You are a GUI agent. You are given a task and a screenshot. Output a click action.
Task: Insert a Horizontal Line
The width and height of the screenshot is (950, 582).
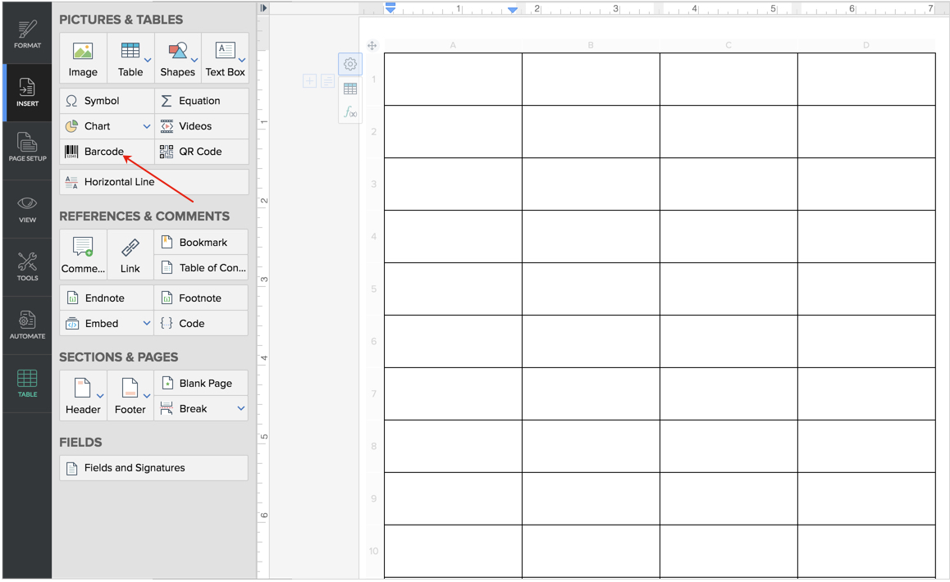coord(153,182)
